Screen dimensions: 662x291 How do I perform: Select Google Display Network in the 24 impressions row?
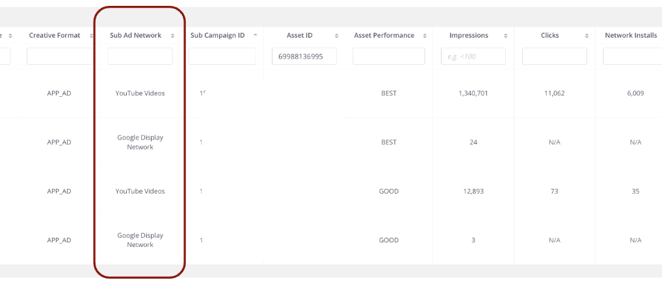[x=140, y=142]
